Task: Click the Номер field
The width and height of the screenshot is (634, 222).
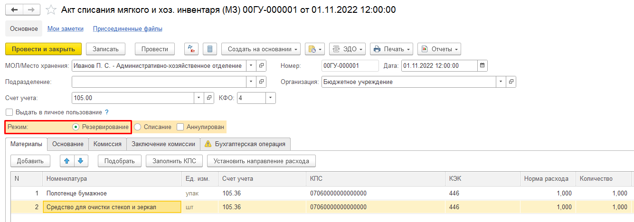Action: click(350, 65)
